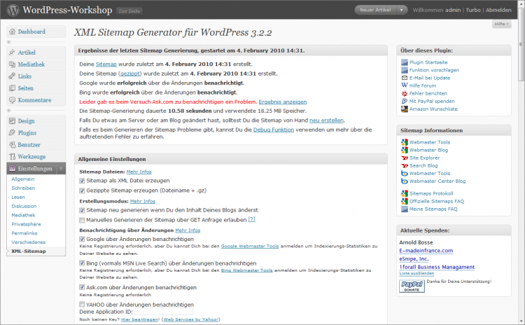Screen dimensions: 525x325
Task: Click the Ergebnis anzeigen link
Action: pos(283,102)
